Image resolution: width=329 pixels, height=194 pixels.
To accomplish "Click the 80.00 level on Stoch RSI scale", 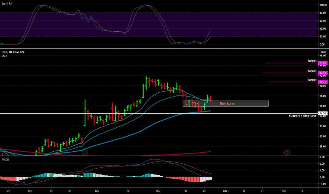I will coord(323,13).
